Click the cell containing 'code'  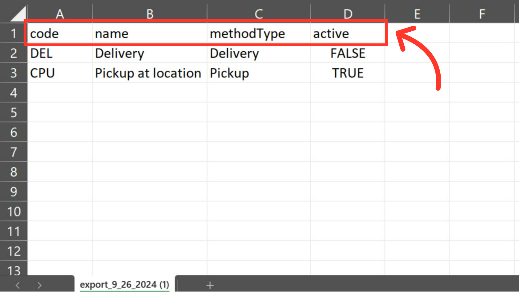point(60,34)
